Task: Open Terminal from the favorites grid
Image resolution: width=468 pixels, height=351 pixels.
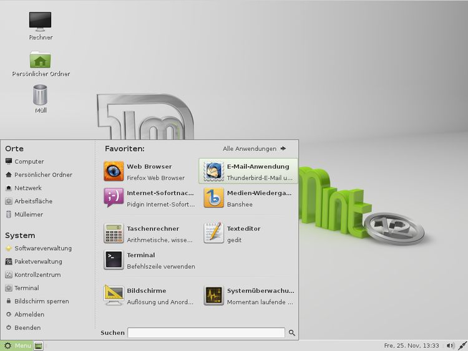Action: coord(149,260)
